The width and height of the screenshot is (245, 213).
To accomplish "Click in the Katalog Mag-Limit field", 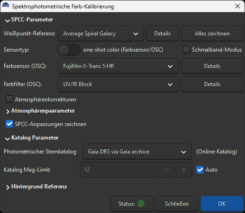I will tap(119, 170).
